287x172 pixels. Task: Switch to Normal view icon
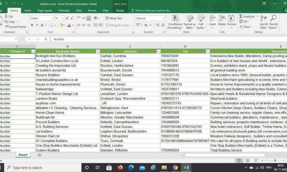tap(239, 160)
